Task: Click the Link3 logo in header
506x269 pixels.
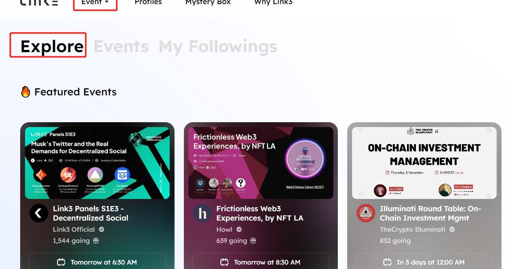Action: pyautogui.click(x=39, y=2)
